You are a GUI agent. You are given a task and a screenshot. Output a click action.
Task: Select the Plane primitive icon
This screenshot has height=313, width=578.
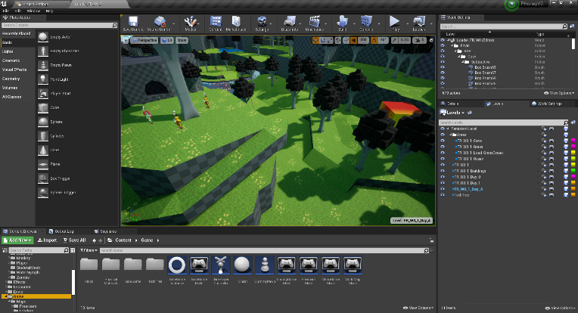43,164
